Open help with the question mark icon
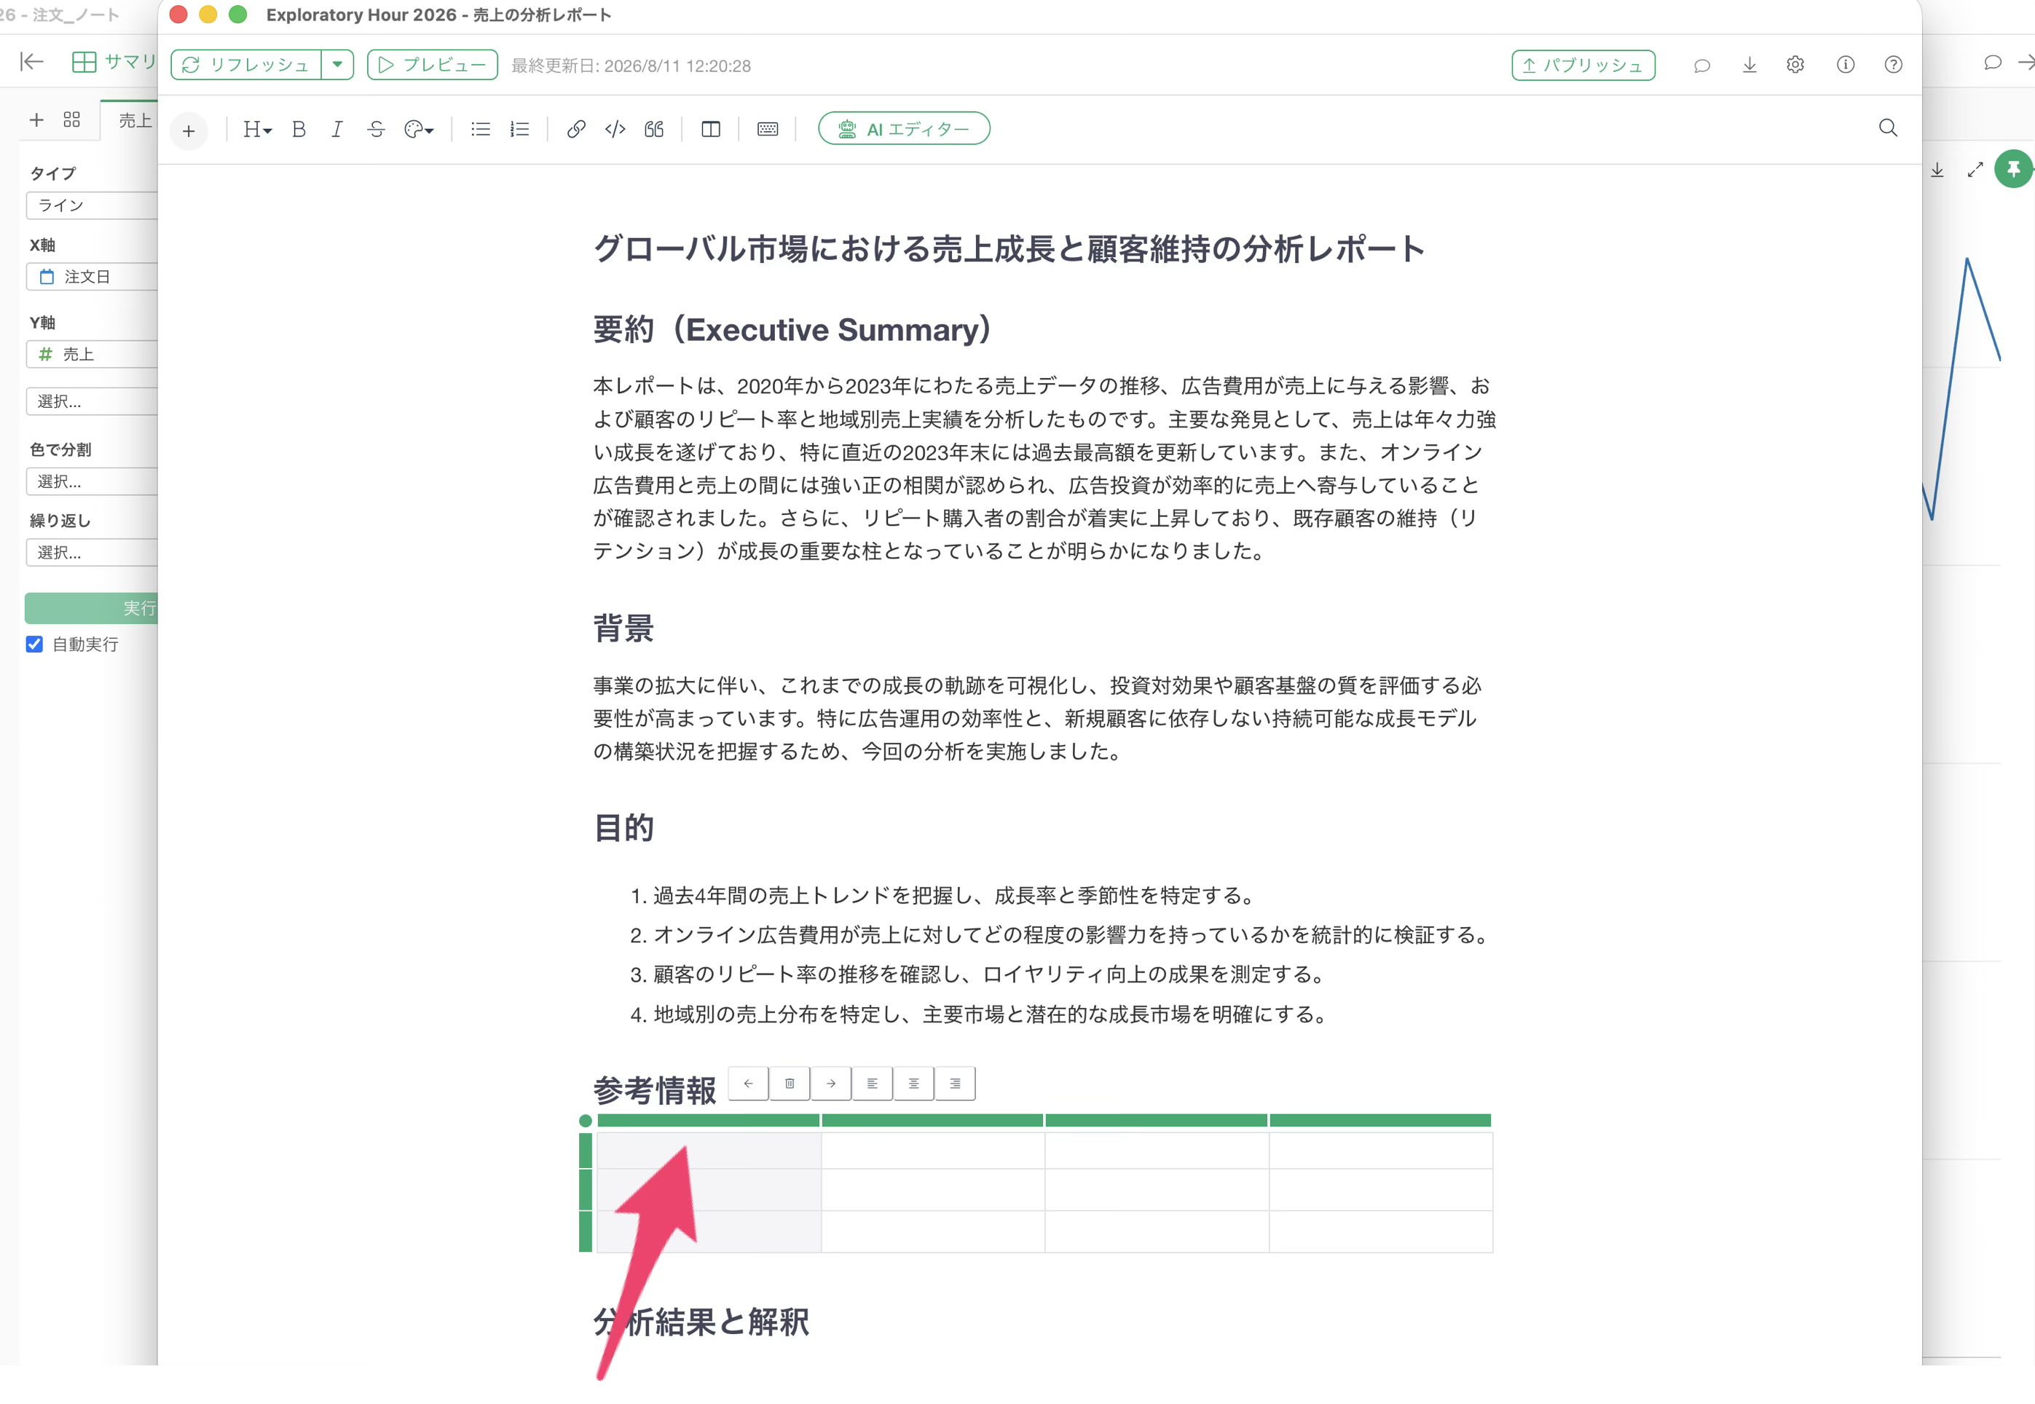 [x=1894, y=65]
